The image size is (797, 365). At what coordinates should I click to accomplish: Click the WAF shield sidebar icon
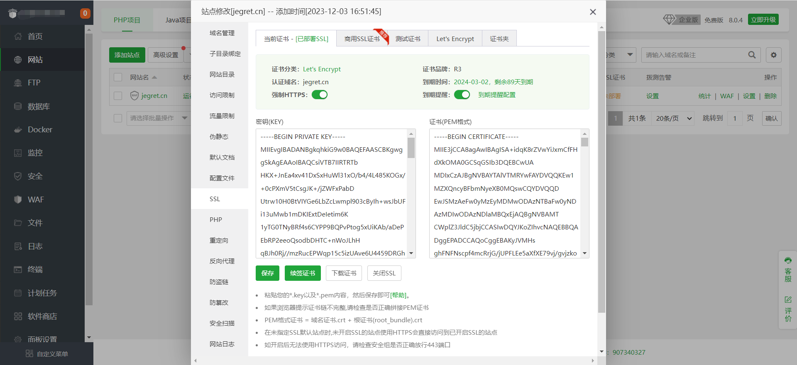pos(18,200)
